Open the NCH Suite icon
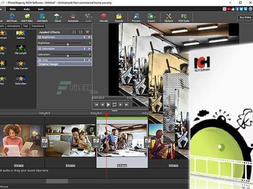 coord(183,18)
